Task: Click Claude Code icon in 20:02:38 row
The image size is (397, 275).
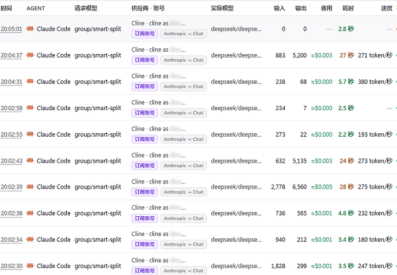Action: click(x=30, y=213)
